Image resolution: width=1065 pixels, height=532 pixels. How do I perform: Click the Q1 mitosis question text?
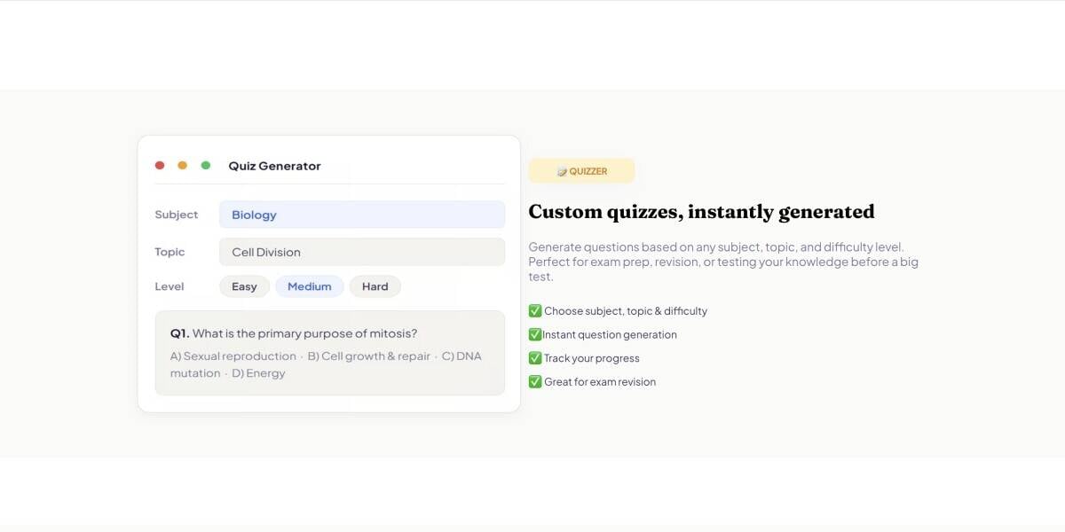coord(294,333)
